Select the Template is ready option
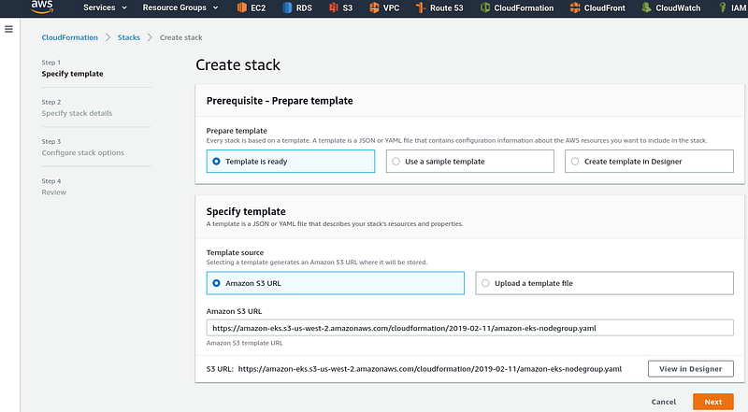Viewport: 748px width, 412px height. [291, 162]
